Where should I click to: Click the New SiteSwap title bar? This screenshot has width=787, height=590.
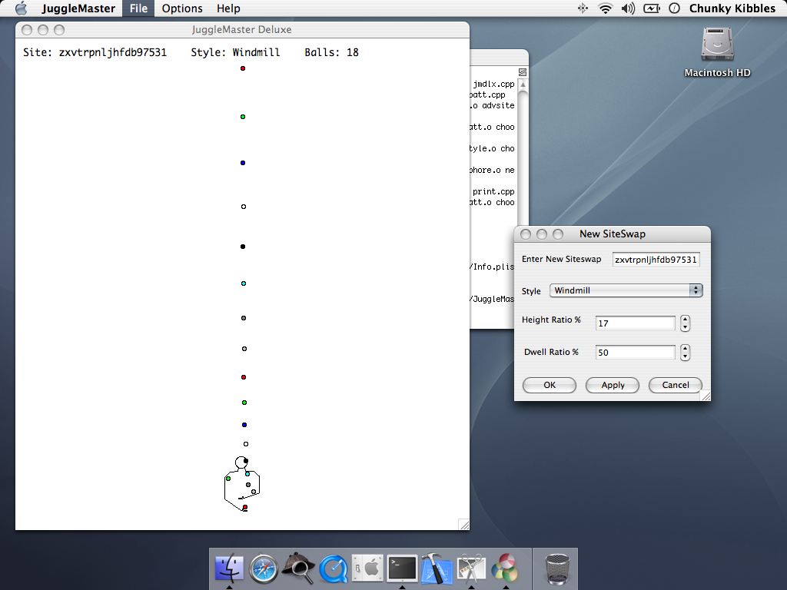613,234
